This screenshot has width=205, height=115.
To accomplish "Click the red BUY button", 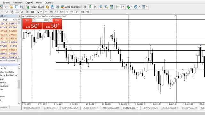I will (x=57, y=20).
